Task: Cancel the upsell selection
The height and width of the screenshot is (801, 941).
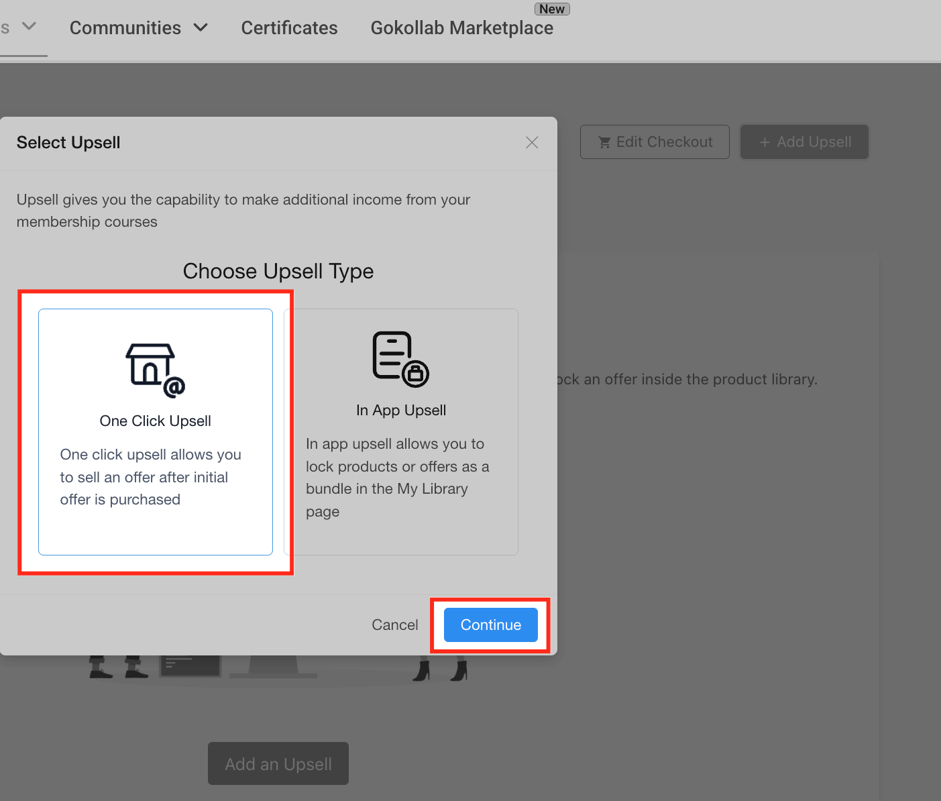Action: 395,625
